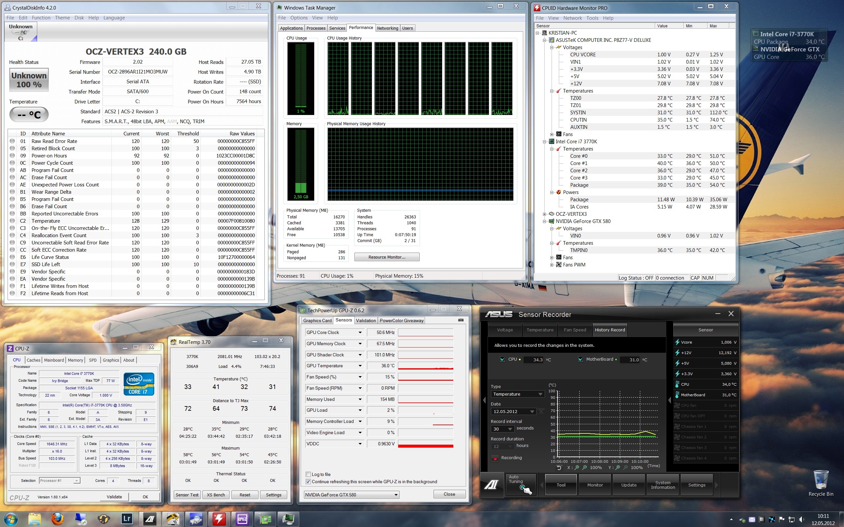
Task: Click the Resource Monitor button
Action: pyautogui.click(x=386, y=257)
